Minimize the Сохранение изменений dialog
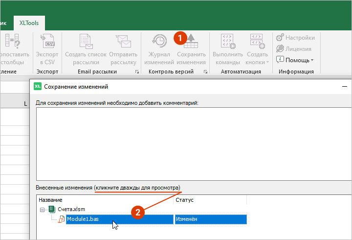 [345, 86]
